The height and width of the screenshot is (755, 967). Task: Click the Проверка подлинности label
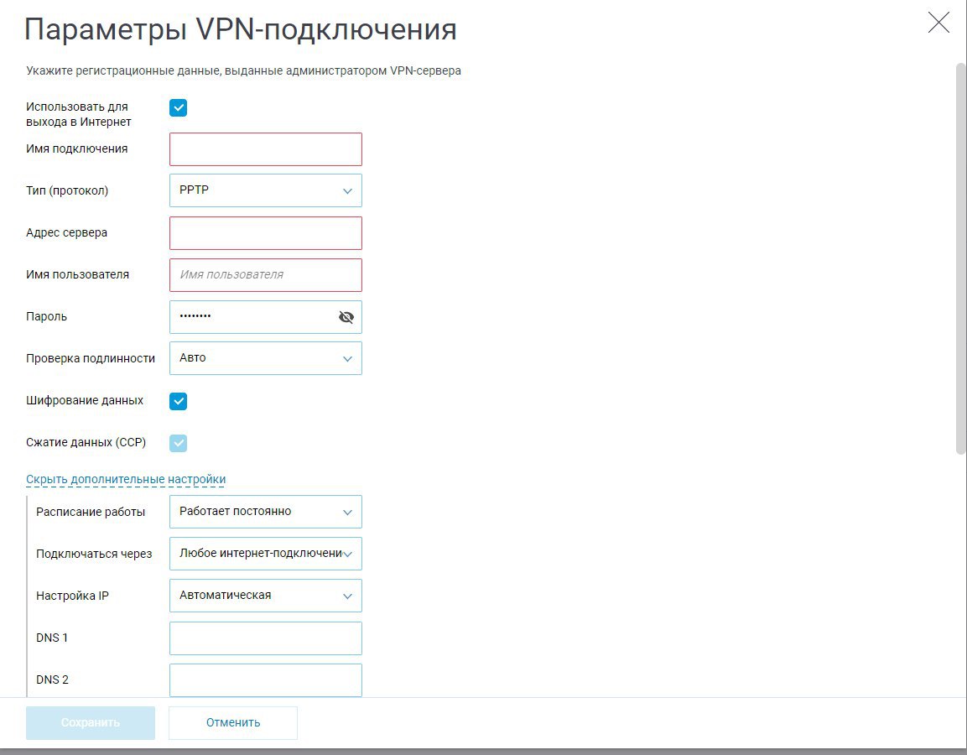pyautogui.click(x=91, y=358)
